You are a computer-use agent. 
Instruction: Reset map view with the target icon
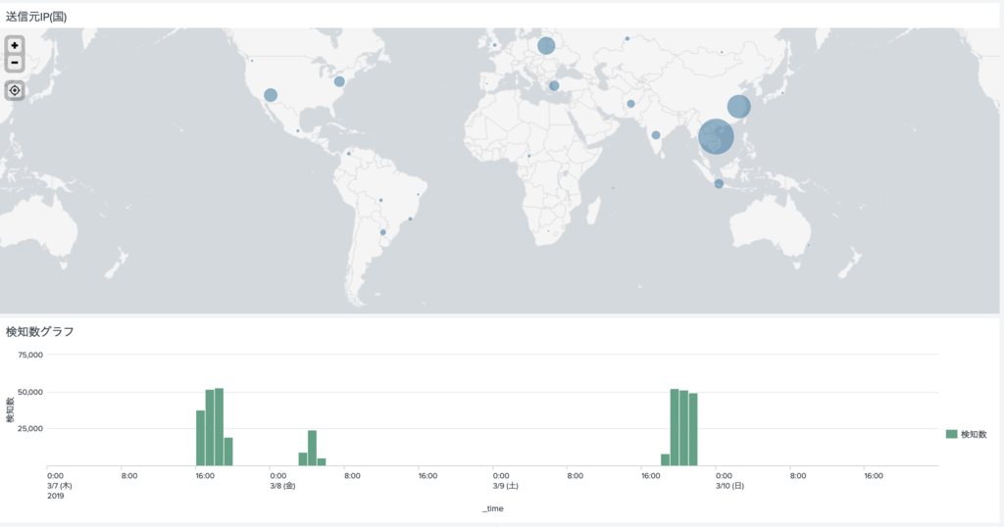coord(15,90)
